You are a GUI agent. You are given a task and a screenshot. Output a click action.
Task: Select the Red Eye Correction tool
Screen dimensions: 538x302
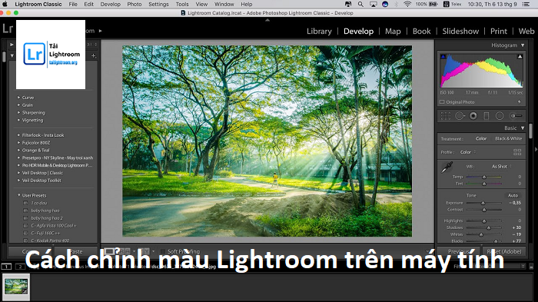coord(473,116)
